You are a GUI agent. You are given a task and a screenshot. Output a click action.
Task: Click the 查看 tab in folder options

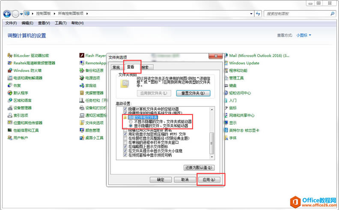coord(131,67)
